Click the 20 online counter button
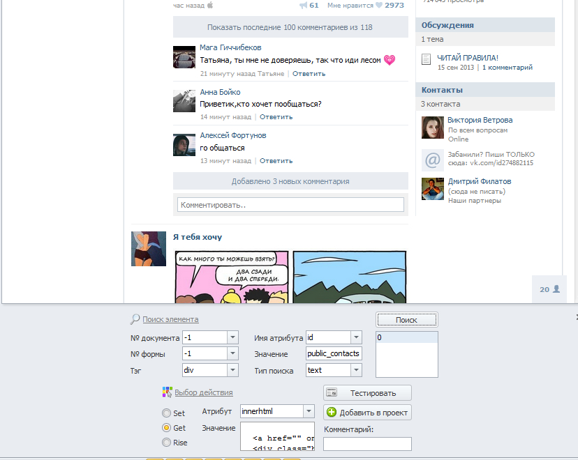The width and height of the screenshot is (578, 460). click(549, 289)
